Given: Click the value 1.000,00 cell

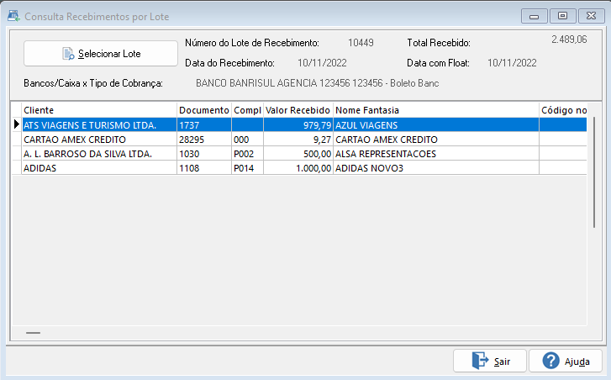Looking at the screenshot, I should point(298,168).
